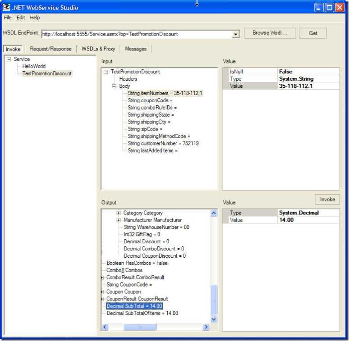
Task: Collapse the TestPromotionDiscount input node
Action: pos(106,72)
